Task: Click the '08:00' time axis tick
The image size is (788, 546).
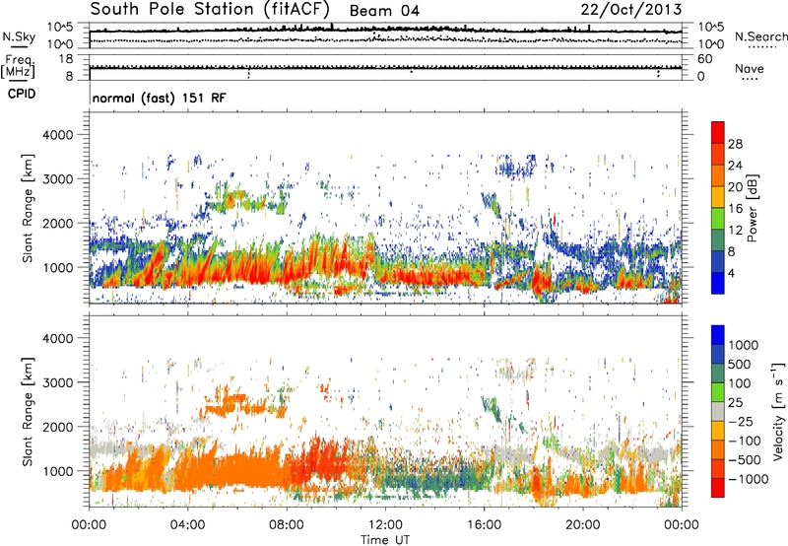Action: (287, 525)
